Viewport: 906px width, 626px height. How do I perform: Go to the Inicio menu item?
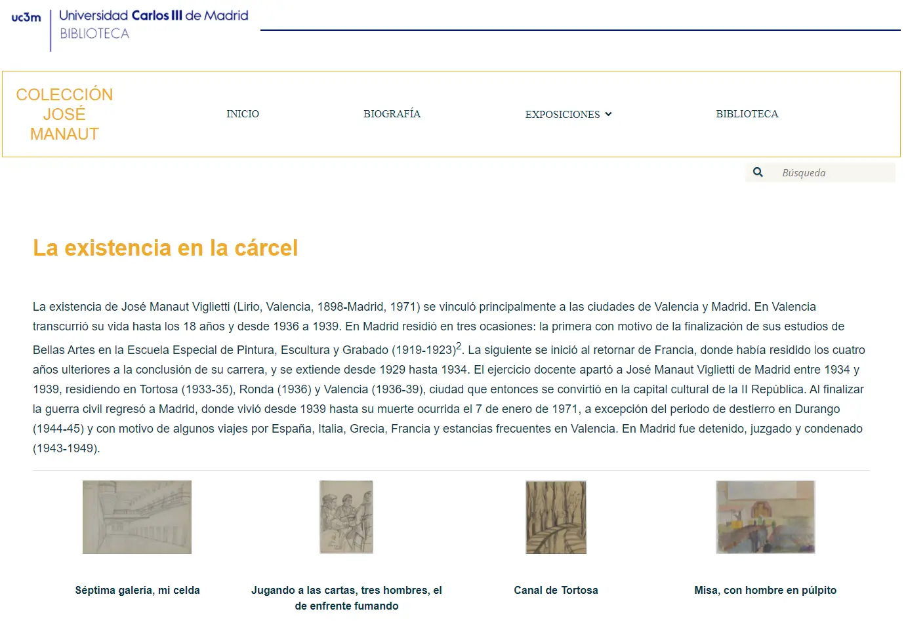[243, 114]
